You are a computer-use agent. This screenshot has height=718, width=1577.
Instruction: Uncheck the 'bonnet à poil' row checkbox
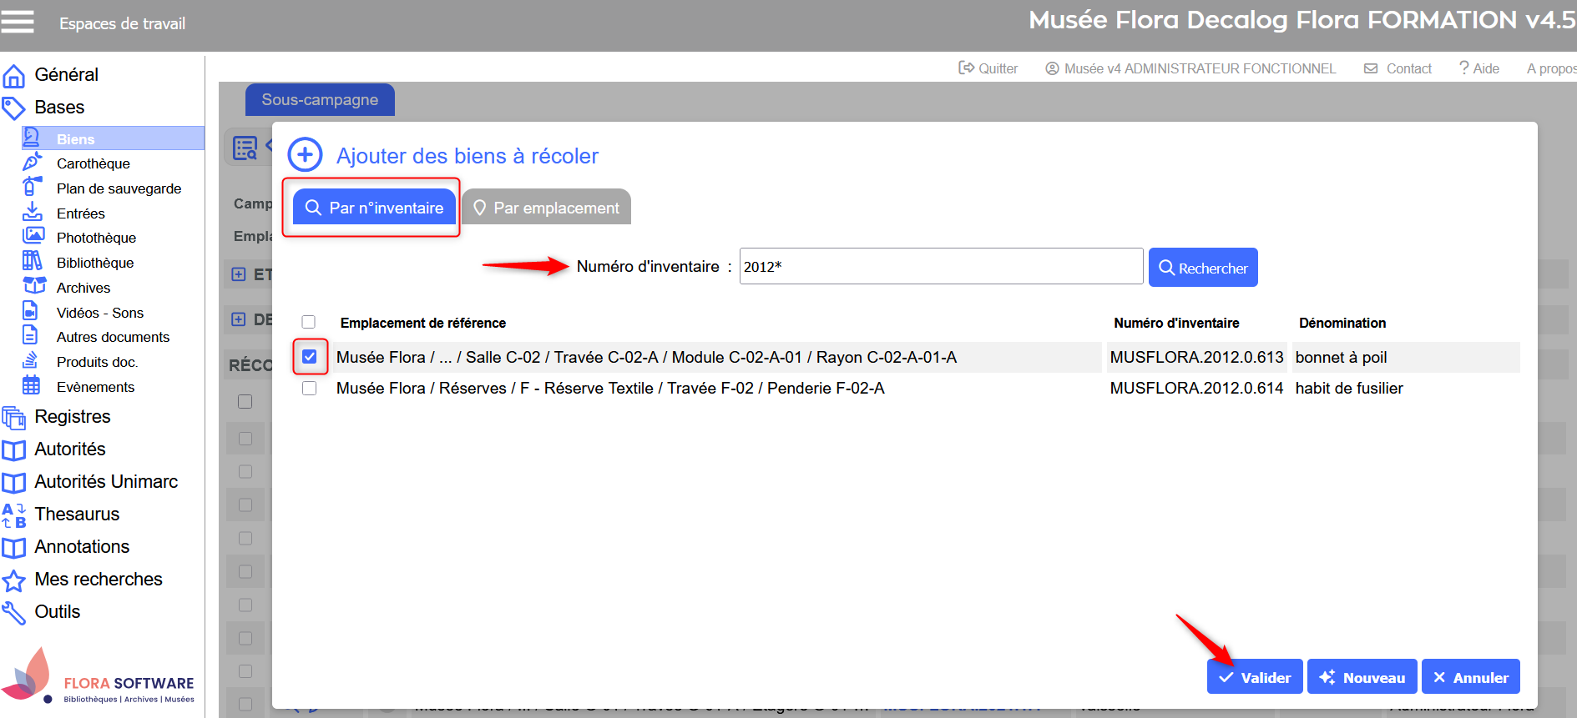(310, 357)
